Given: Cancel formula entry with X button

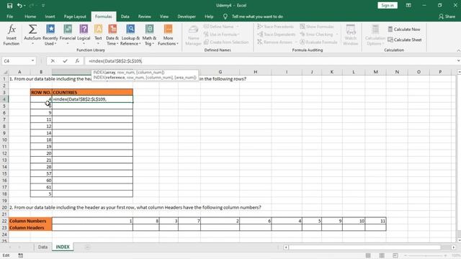Looking at the screenshot, I should click(53, 60).
